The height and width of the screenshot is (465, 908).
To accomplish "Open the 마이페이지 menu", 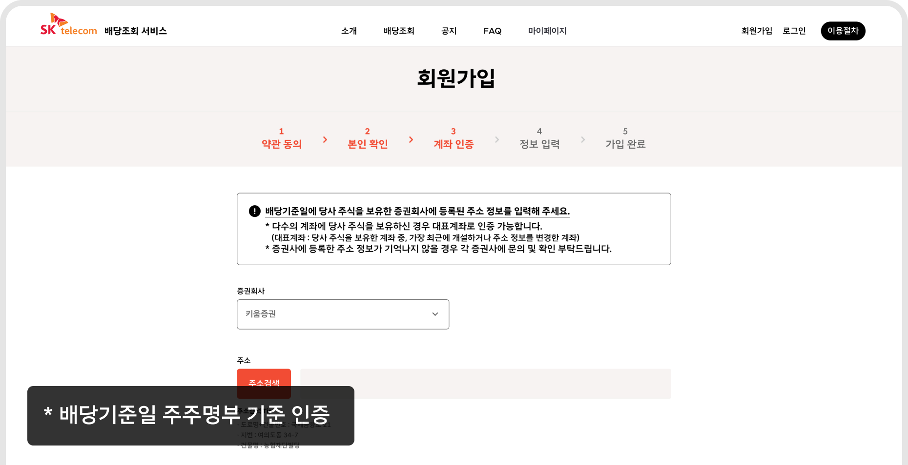I will pyautogui.click(x=547, y=31).
